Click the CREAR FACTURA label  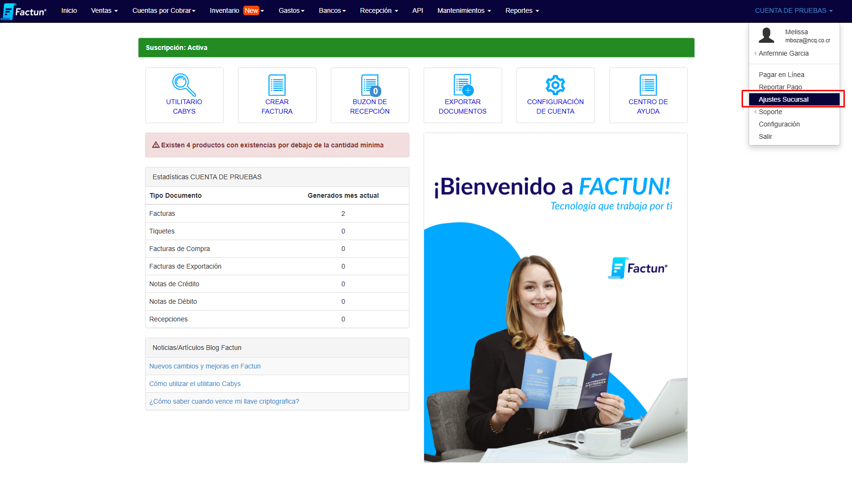coord(277,107)
